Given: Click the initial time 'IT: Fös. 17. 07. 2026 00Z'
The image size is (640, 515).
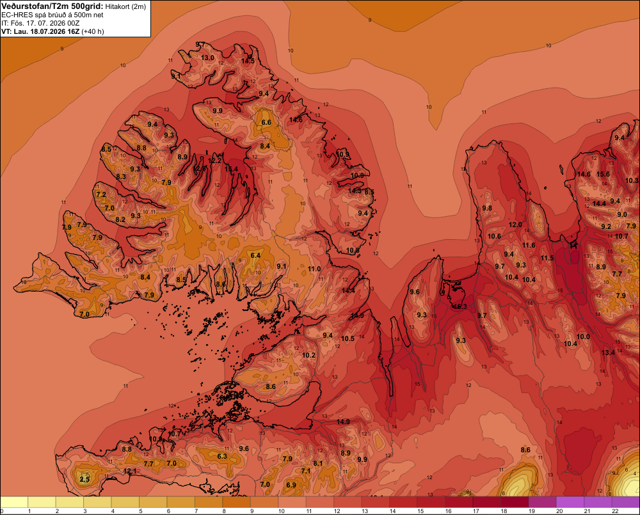Looking at the screenshot, I should click(40, 23).
